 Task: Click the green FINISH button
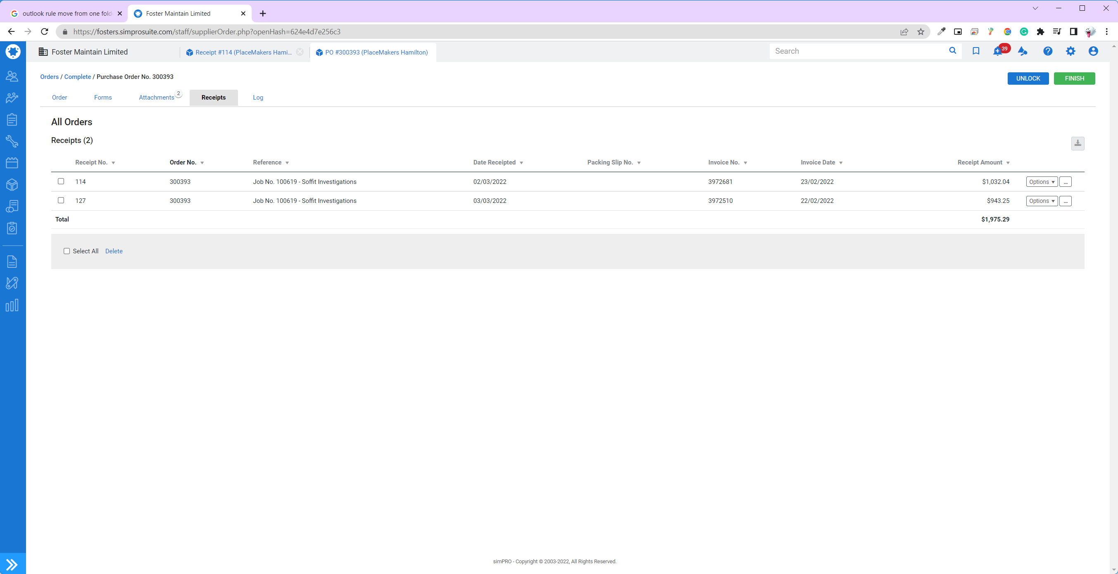1074,78
